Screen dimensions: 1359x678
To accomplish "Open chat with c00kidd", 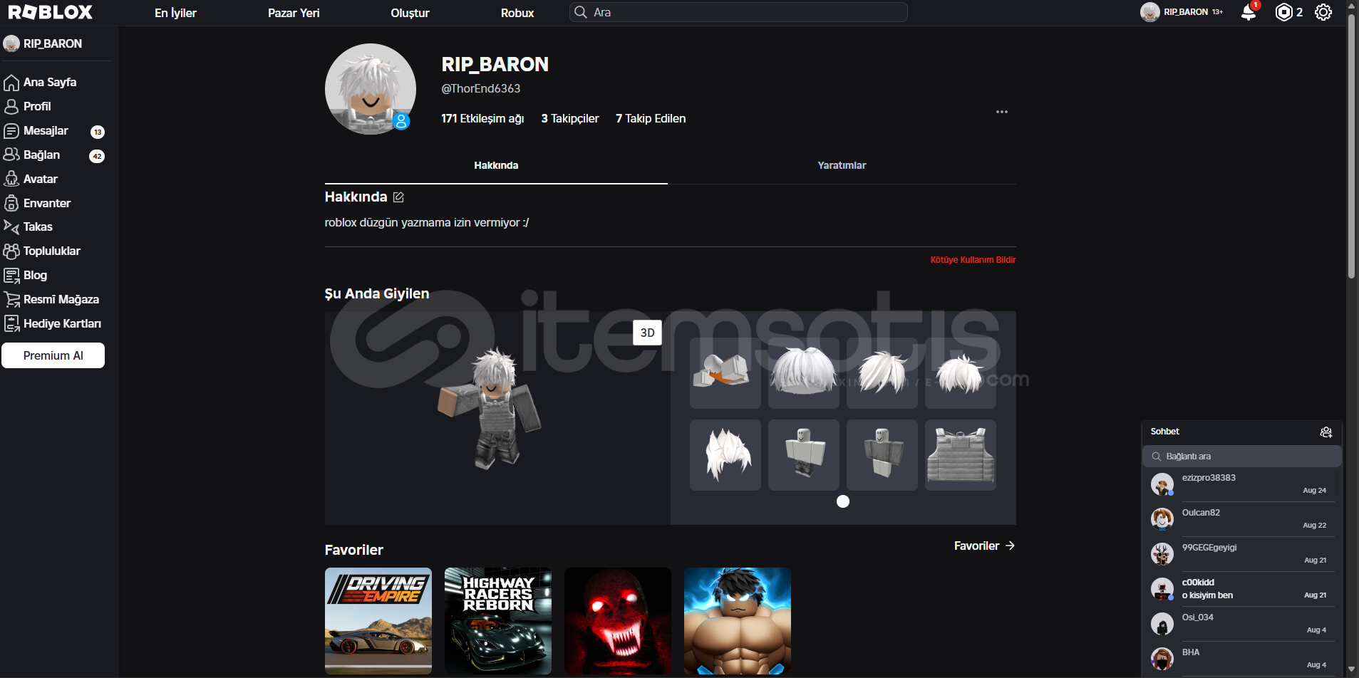I will tap(1242, 589).
